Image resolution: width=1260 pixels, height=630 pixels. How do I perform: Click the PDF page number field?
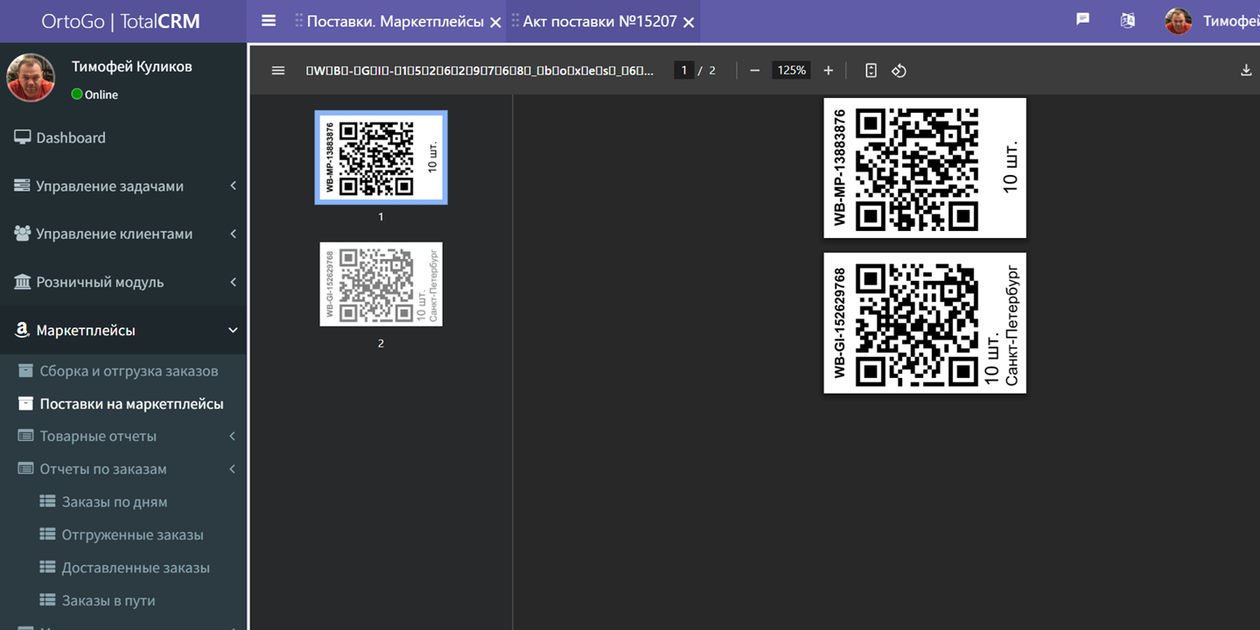683,70
